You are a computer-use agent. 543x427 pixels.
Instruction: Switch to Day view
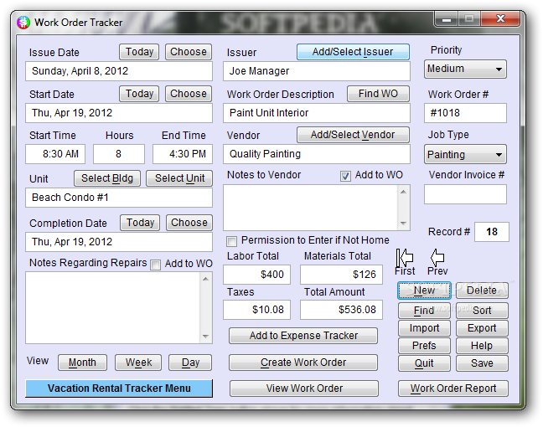click(190, 363)
